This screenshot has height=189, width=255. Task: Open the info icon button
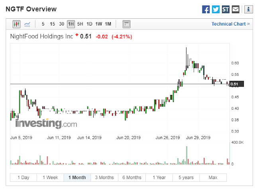(x=248, y=9)
